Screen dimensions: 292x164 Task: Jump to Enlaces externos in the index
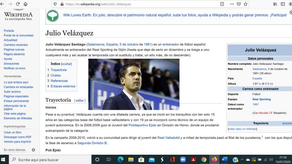tap(63, 86)
